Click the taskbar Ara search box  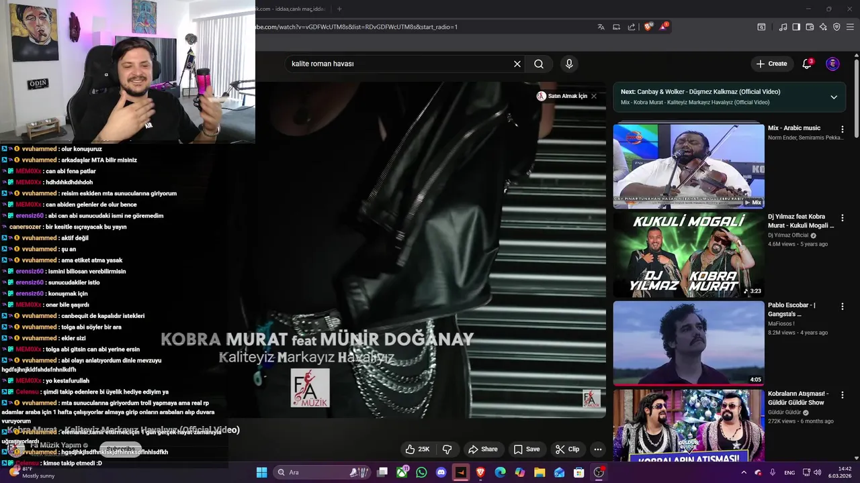click(320, 472)
